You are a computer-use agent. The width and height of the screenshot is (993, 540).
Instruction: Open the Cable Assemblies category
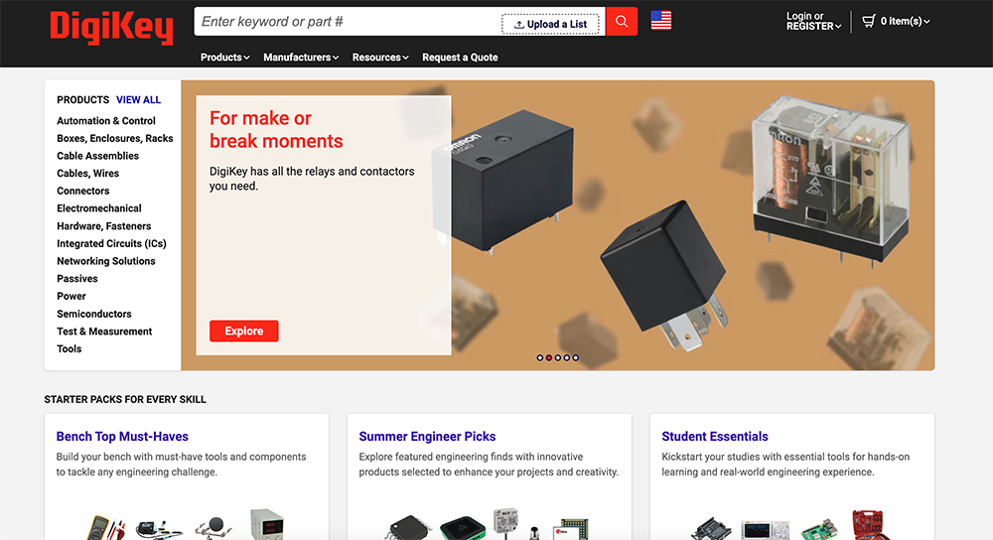97,156
